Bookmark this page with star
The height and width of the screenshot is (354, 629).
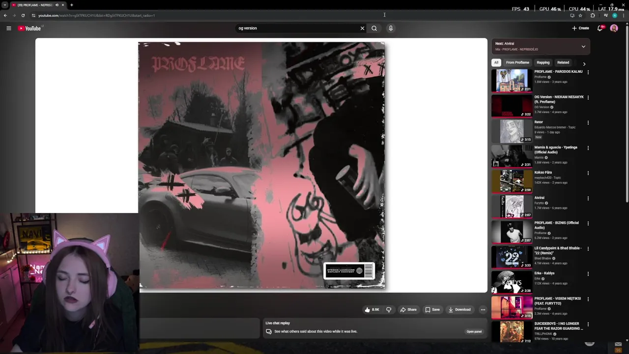[580, 15]
